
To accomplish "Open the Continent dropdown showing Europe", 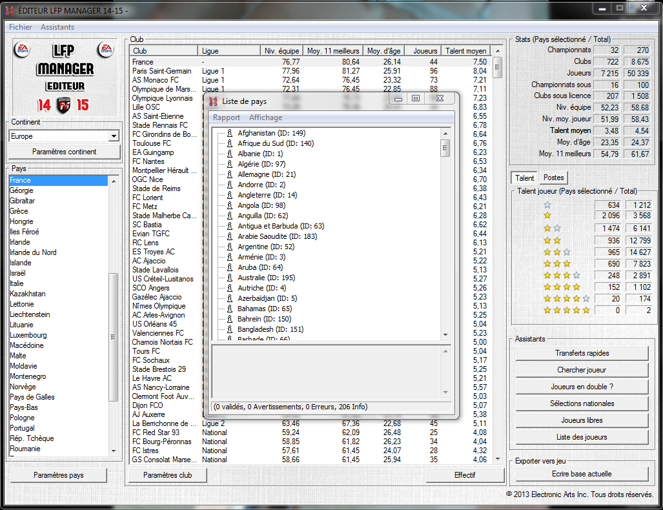I will tap(64, 136).
